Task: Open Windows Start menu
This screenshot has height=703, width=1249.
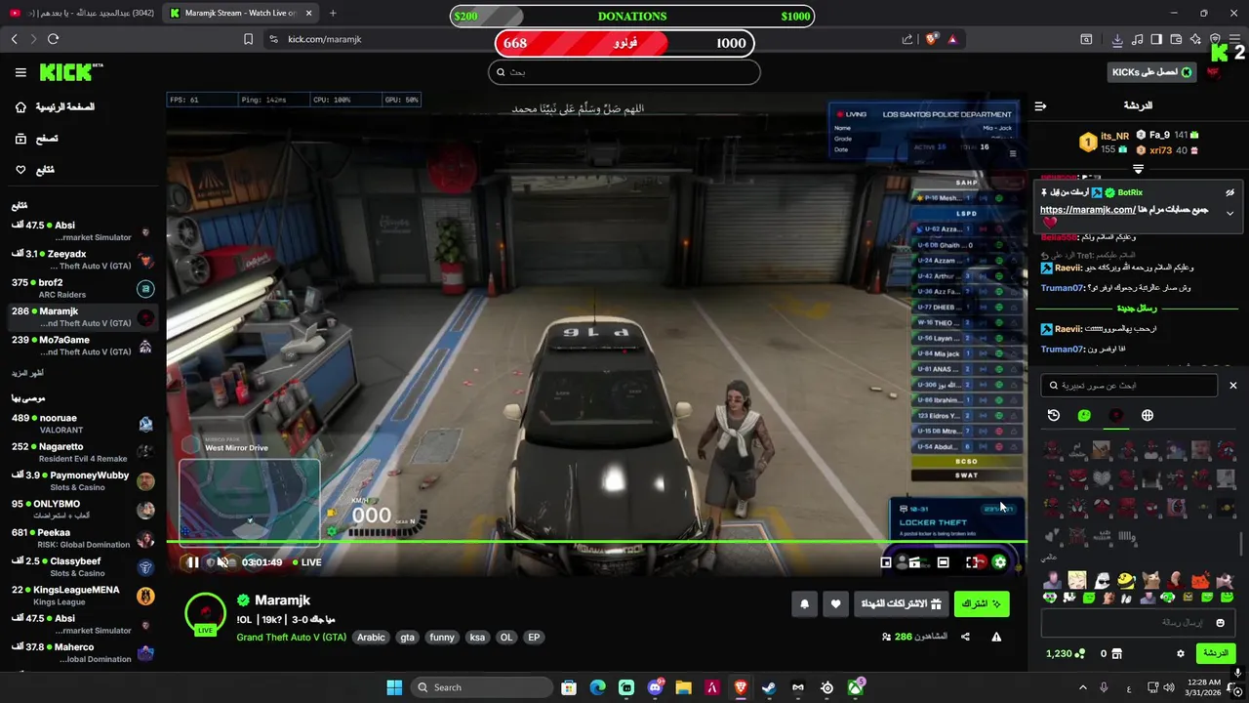Action: 394,687
